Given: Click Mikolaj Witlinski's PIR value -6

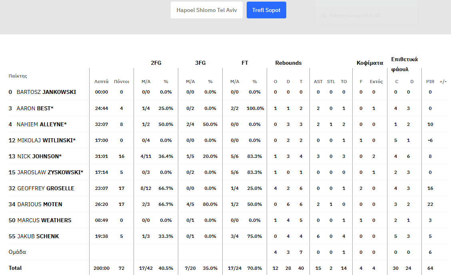Looking at the screenshot, I should (x=430, y=140).
